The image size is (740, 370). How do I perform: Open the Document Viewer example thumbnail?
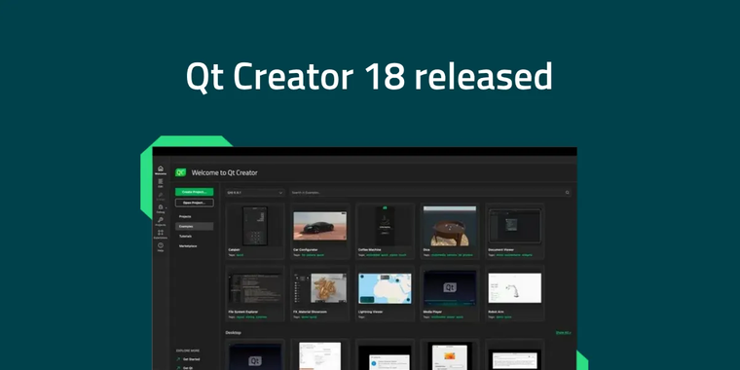coord(515,226)
